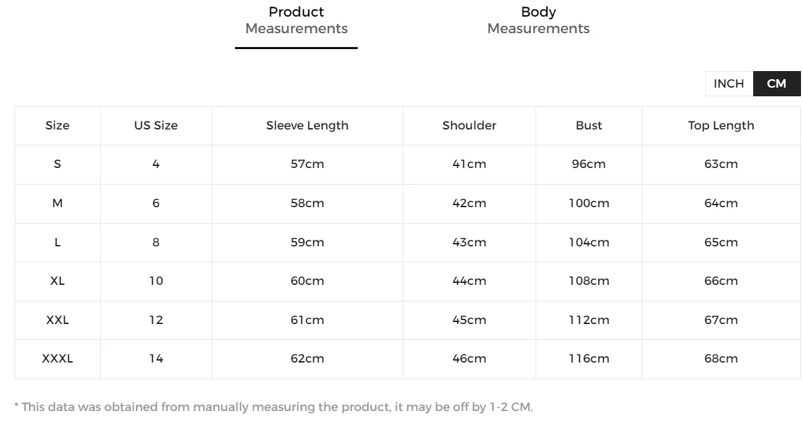Switch to Product Measurements tab
Screen dimensions: 803x421
(296, 21)
